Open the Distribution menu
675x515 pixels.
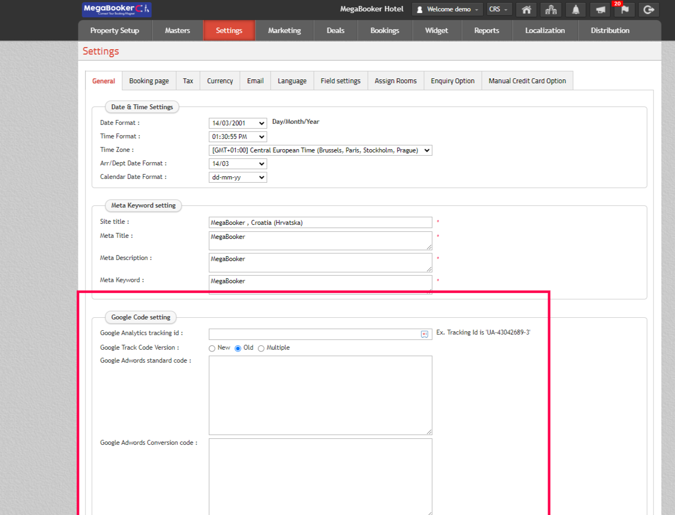click(x=610, y=31)
